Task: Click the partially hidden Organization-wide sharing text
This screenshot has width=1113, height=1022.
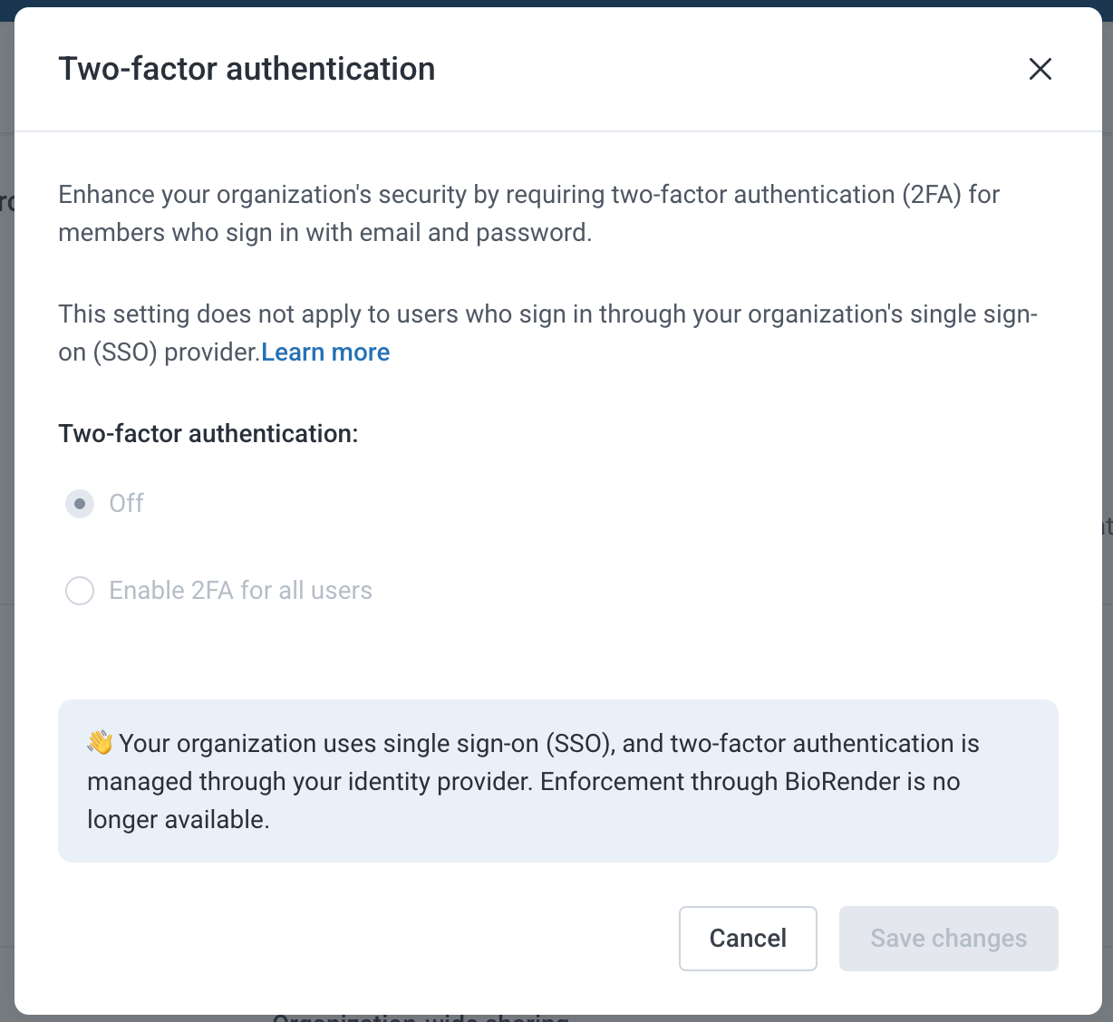Action: pos(421,1018)
